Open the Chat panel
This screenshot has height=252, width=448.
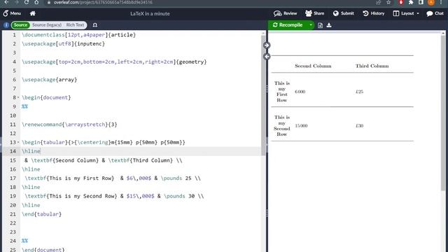tap(435, 13)
